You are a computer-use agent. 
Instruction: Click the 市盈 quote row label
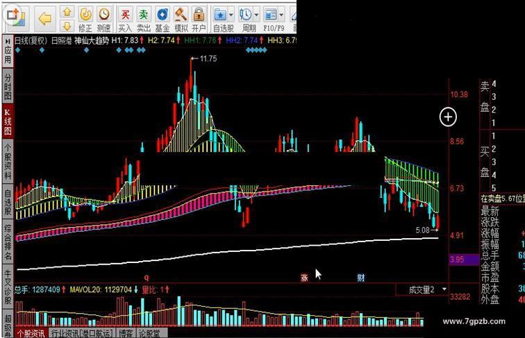pyautogui.click(x=490, y=278)
